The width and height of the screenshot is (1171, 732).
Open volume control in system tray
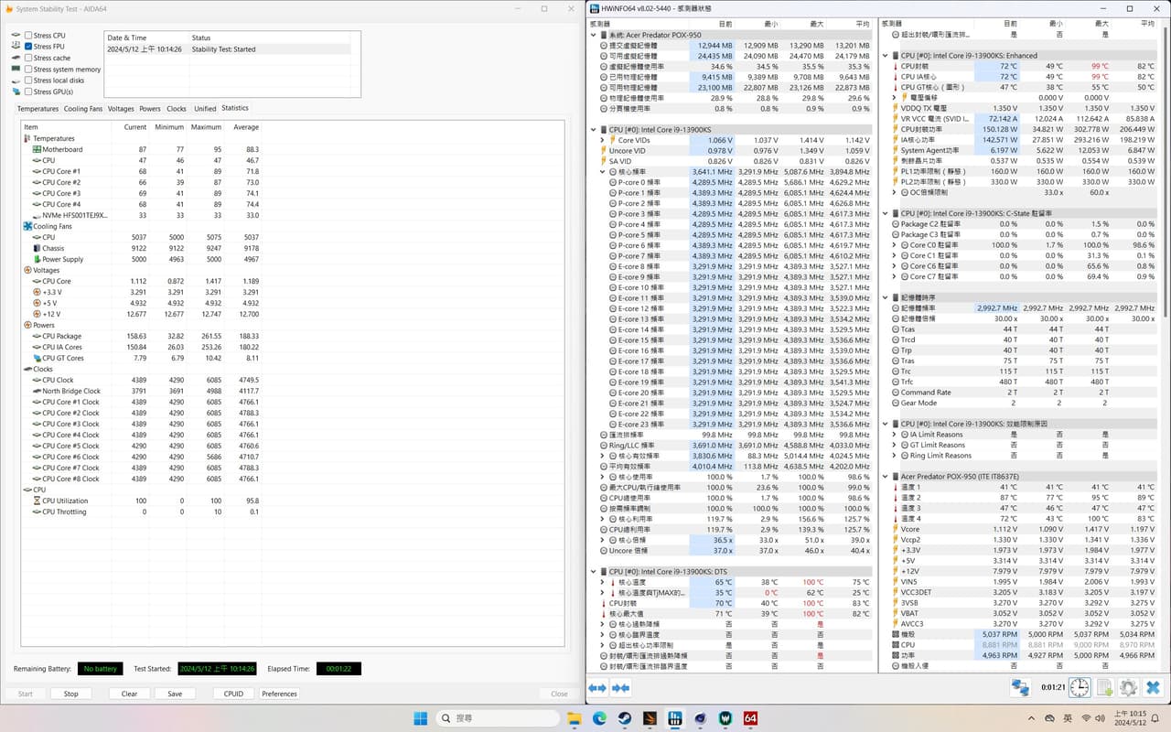[1102, 718]
